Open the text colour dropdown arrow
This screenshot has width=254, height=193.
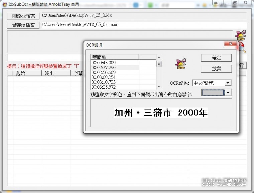228,93
